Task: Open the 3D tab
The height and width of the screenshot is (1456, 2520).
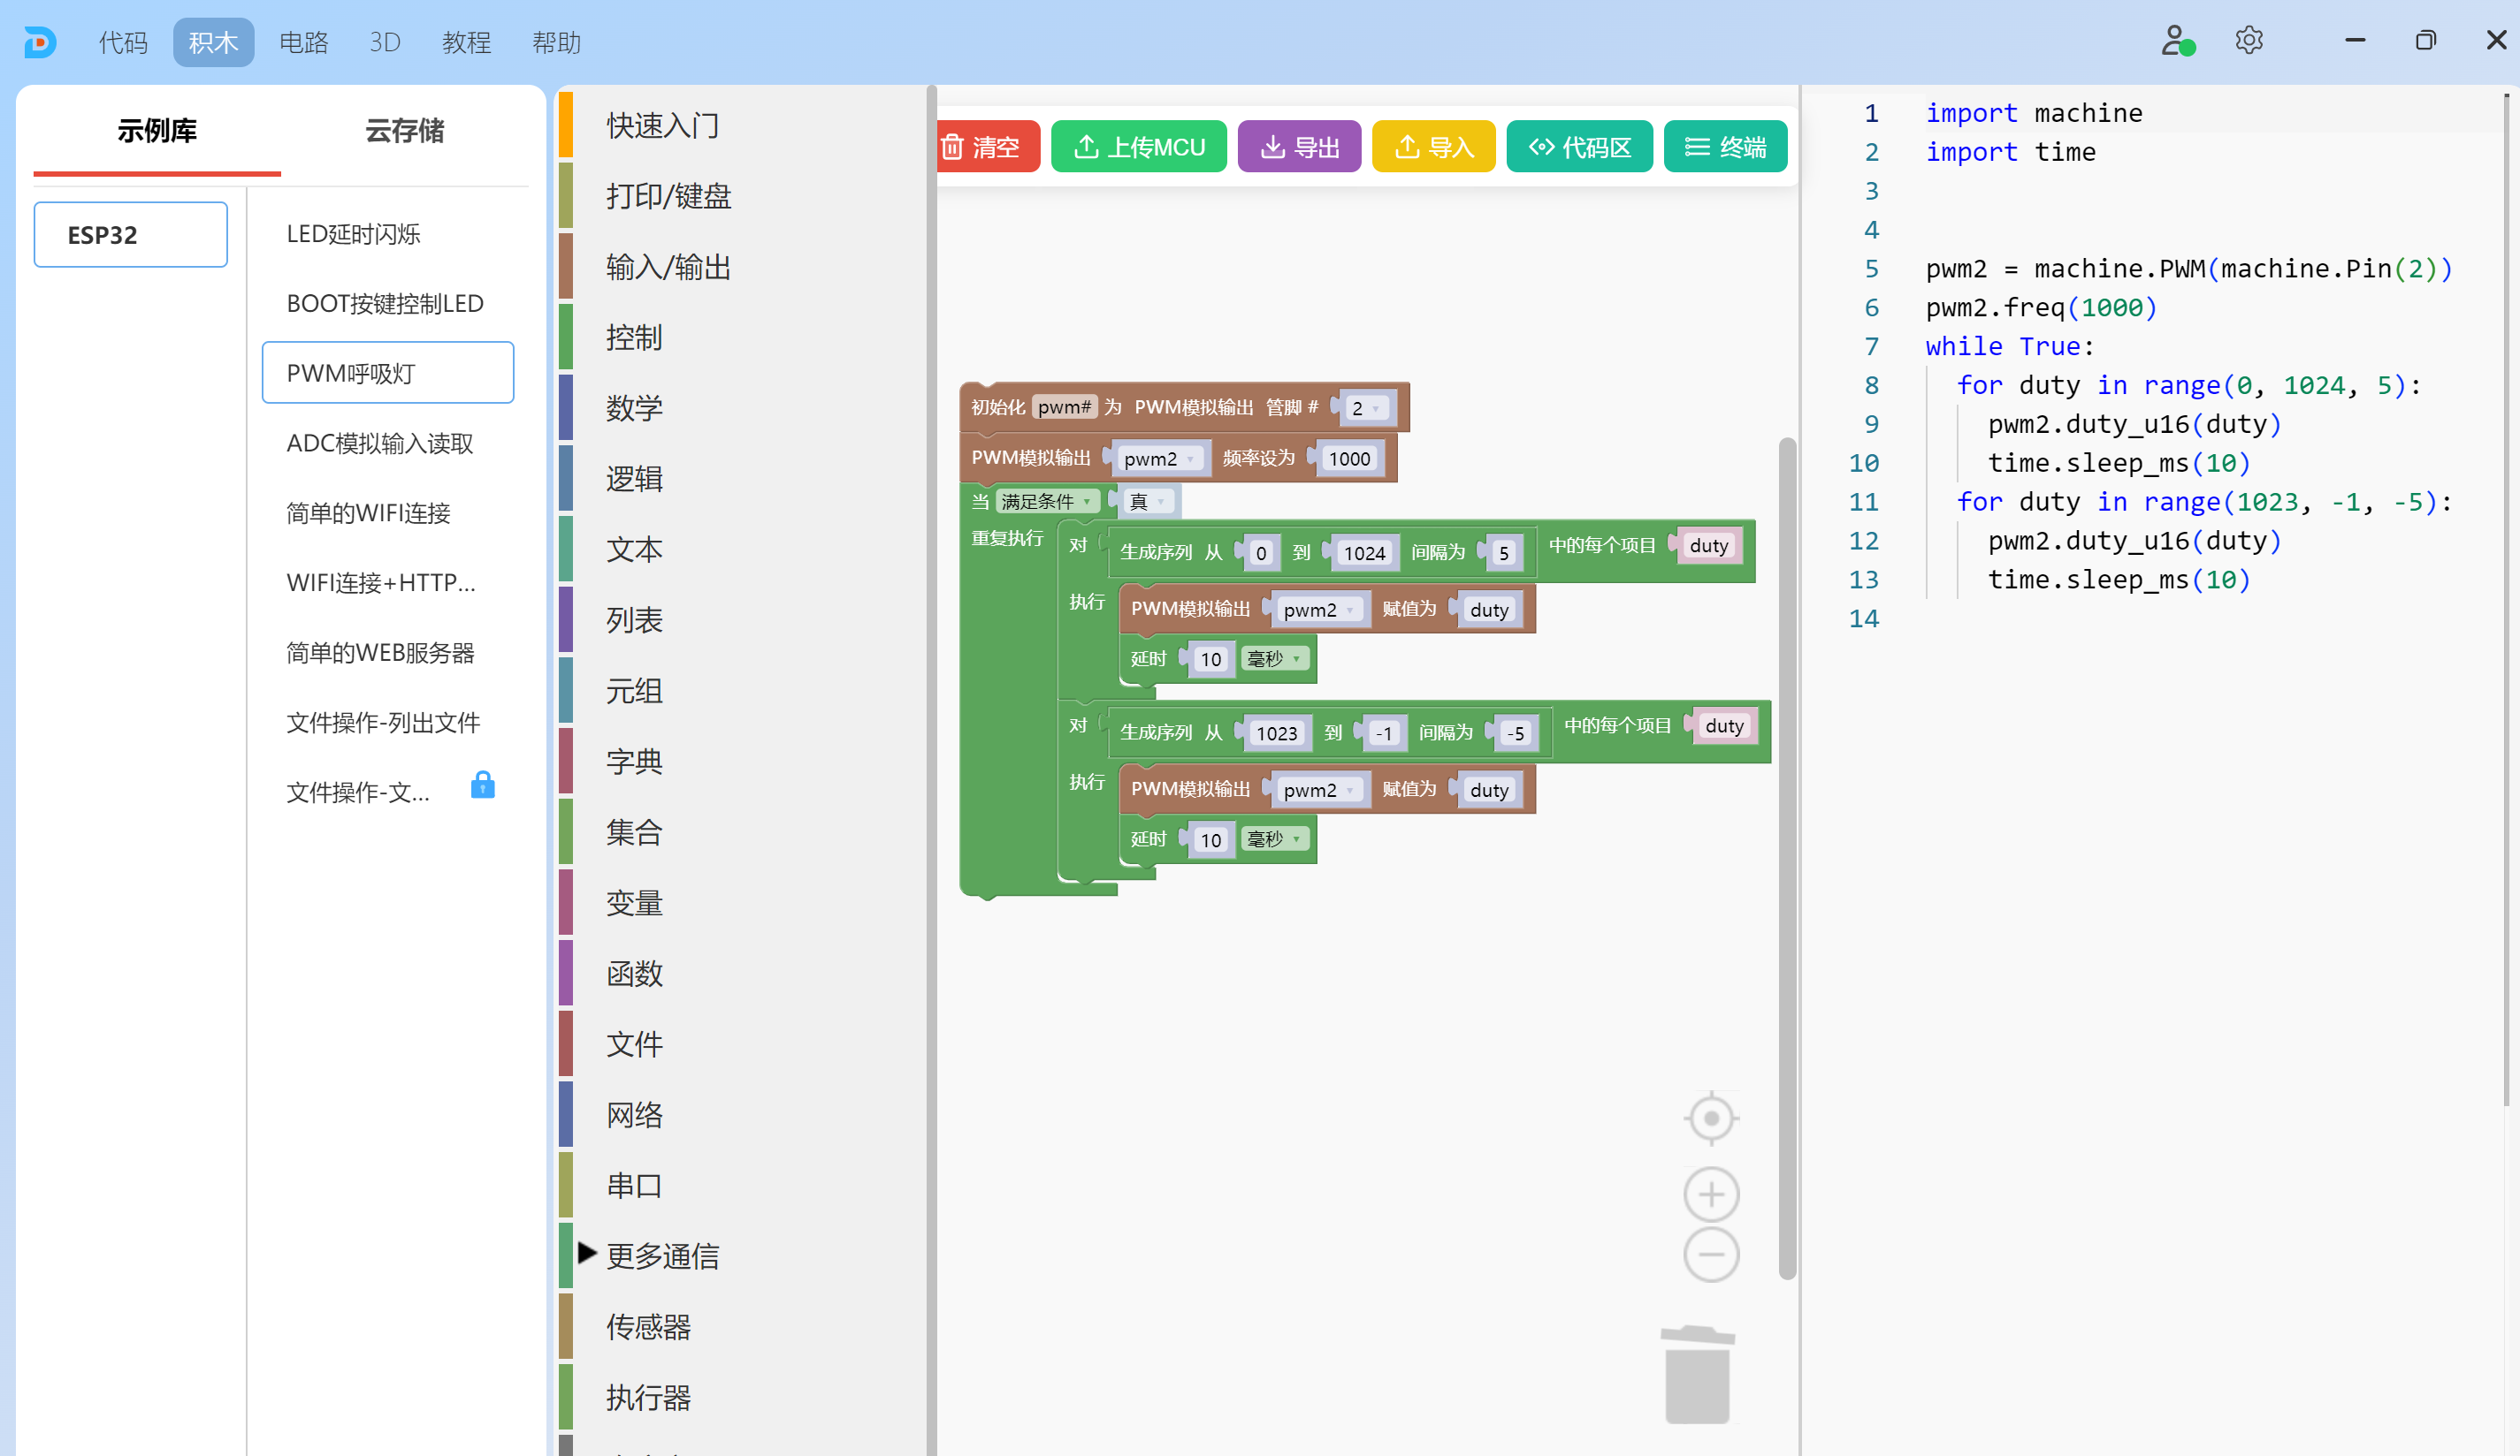Action: [385, 42]
